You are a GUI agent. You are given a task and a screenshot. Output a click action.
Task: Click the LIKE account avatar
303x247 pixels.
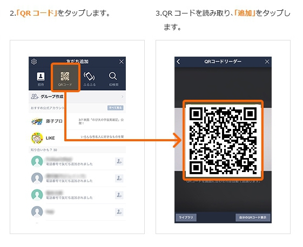[37, 138]
